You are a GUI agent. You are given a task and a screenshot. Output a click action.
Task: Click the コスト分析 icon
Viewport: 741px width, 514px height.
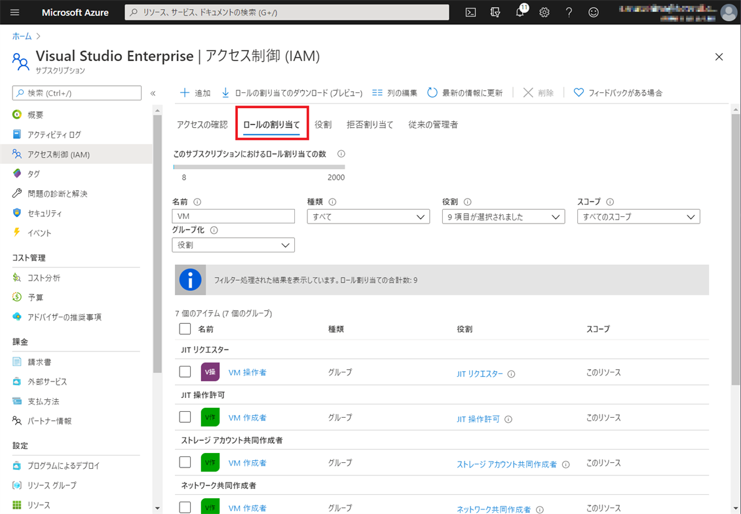tap(17, 277)
